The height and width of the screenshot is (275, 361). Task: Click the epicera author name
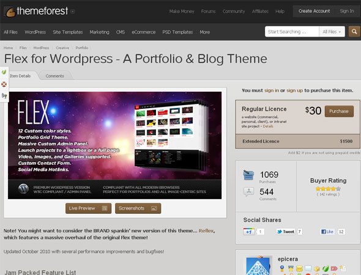click(x=288, y=259)
